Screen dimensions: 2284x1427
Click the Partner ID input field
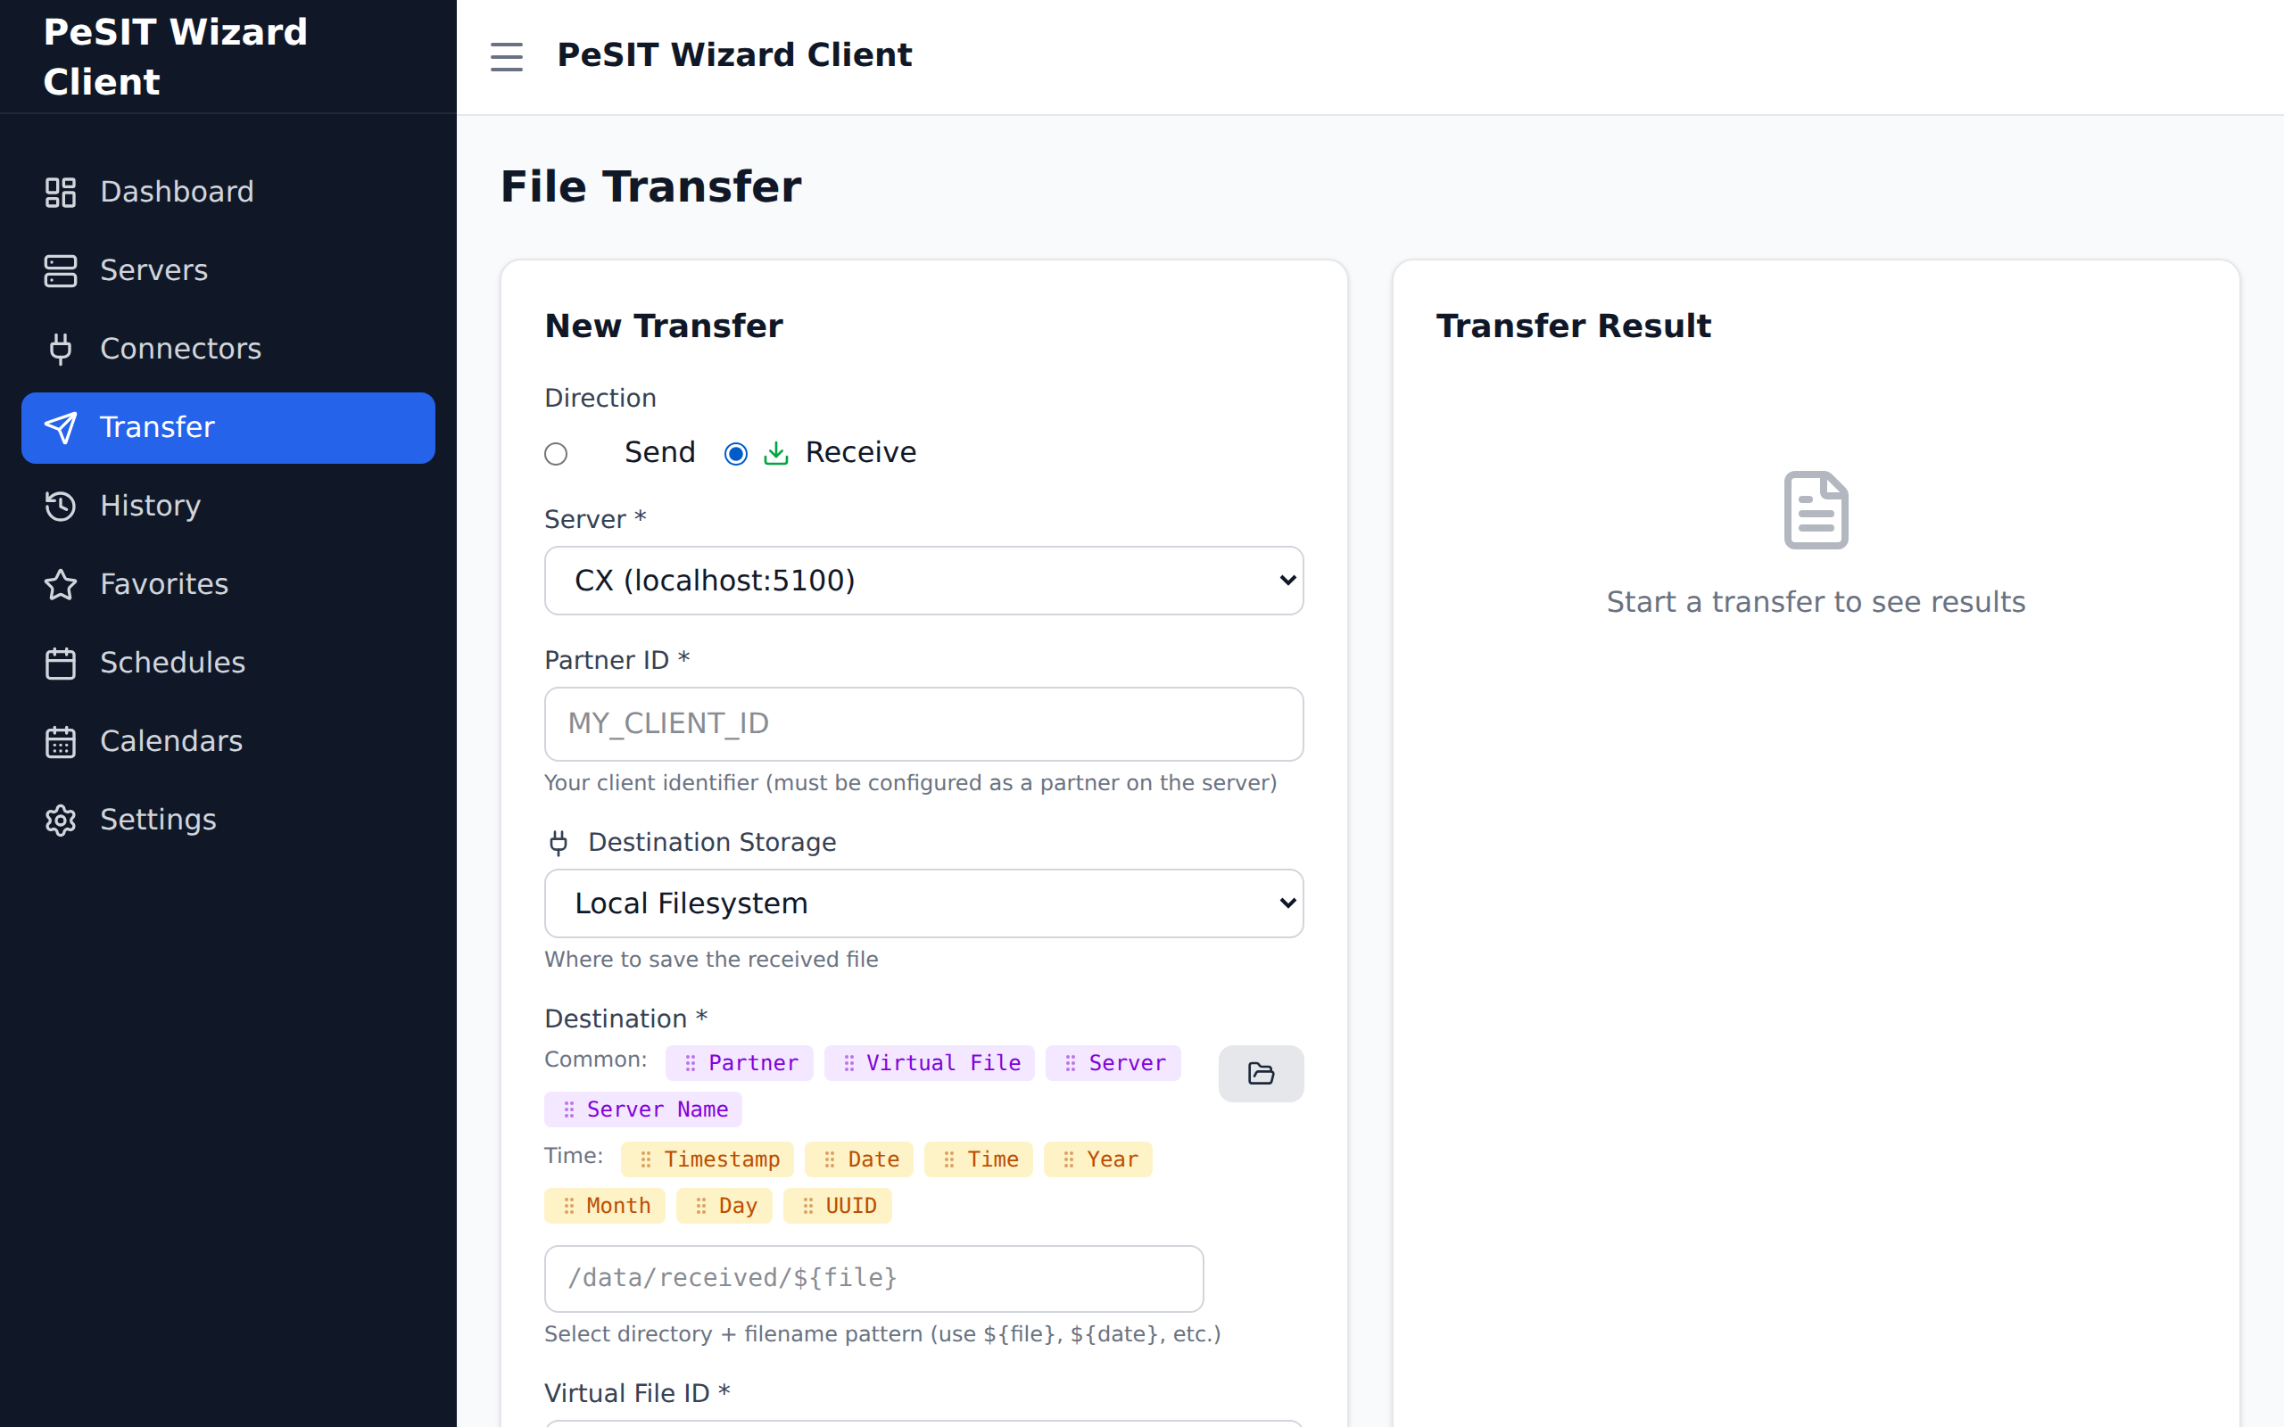pos(923,724)
